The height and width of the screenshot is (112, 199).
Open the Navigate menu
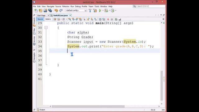point(50,6)
